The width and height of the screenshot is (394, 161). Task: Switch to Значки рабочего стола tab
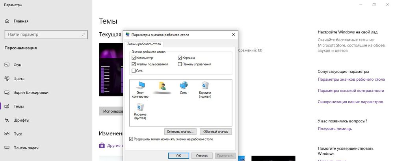(143, 44)
